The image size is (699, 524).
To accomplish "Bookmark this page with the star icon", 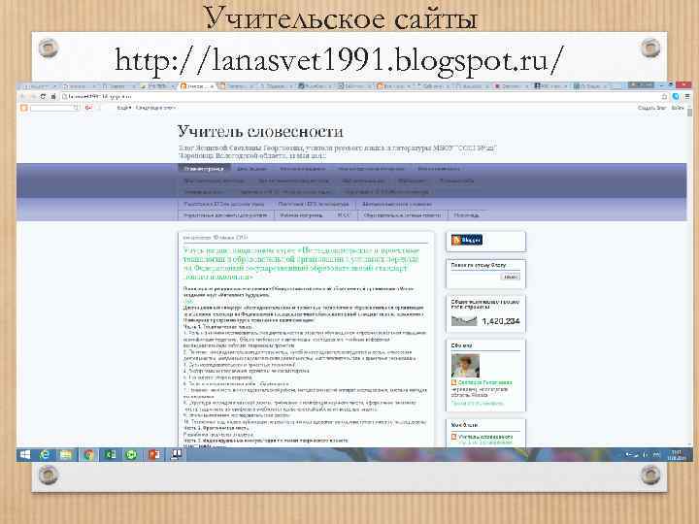I will (x=664, y=97).
